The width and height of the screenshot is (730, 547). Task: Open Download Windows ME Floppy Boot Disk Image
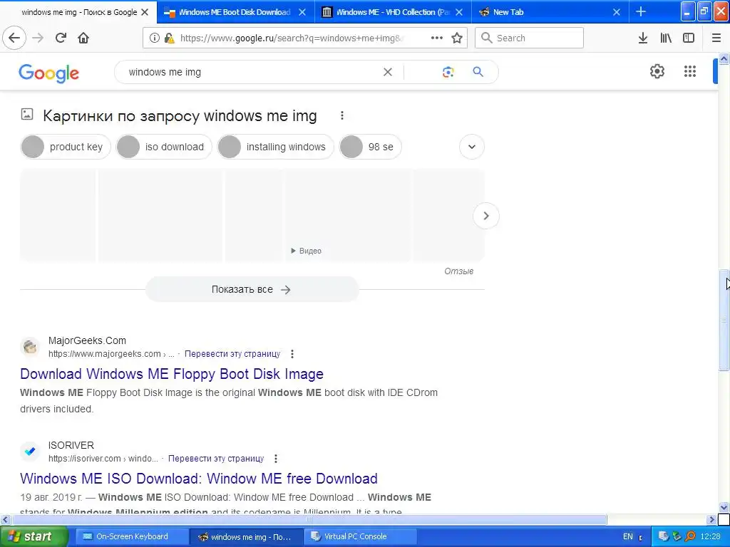point(172,374)
